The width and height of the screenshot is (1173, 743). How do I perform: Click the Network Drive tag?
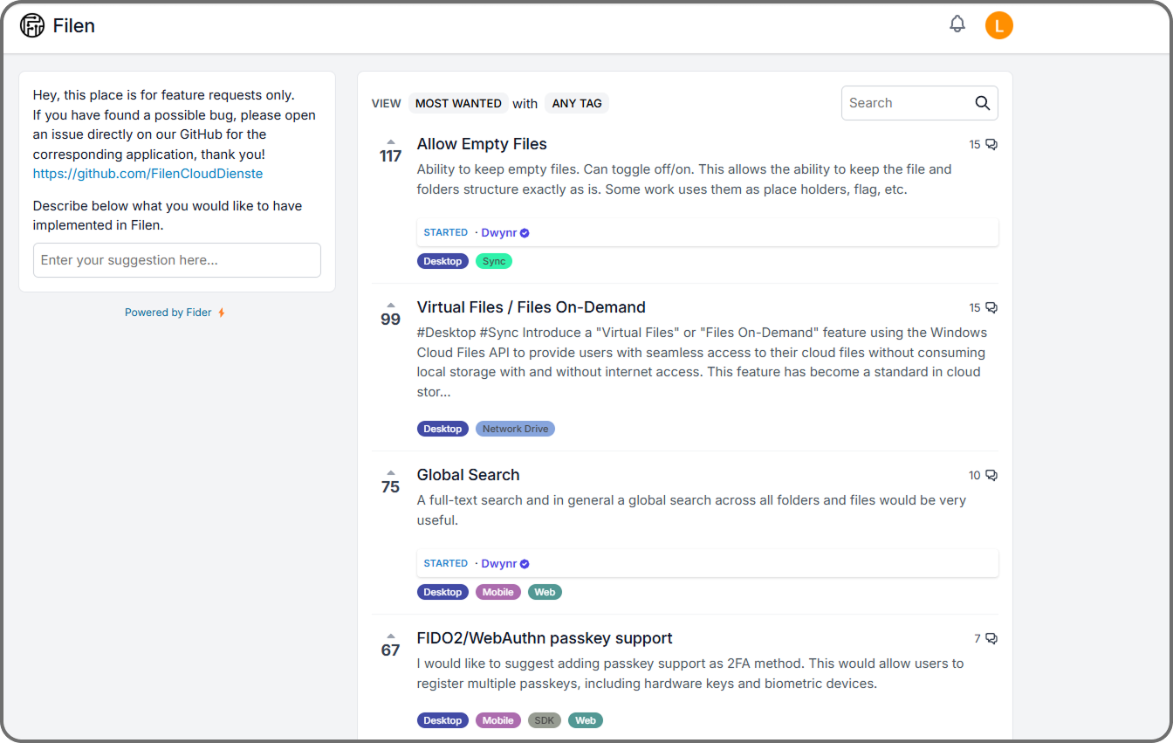(x=515, y=429)
